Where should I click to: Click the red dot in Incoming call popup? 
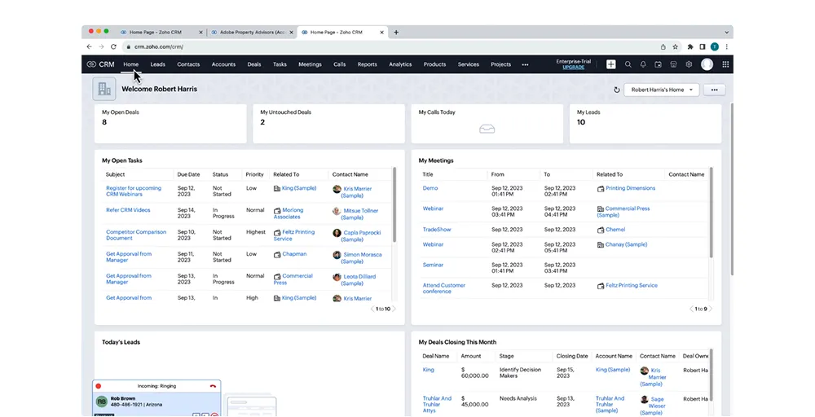click(x=99, y=386)
